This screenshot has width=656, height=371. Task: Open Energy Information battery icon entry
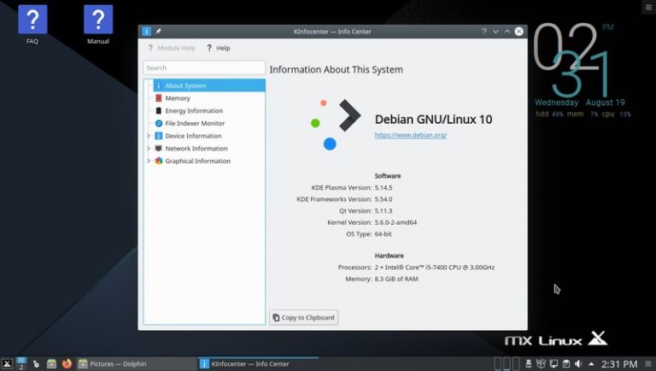click(x=158, y=111)
